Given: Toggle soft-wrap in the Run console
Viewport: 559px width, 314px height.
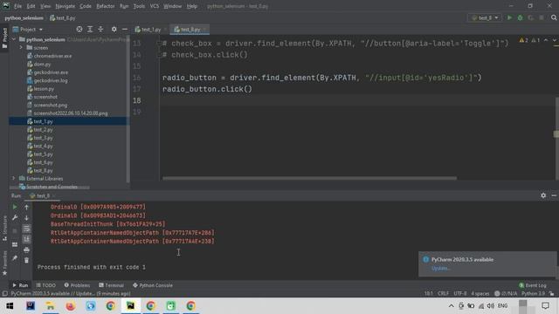Looking at the screenshot, I should pyautogui.click(x=26, y=229).
